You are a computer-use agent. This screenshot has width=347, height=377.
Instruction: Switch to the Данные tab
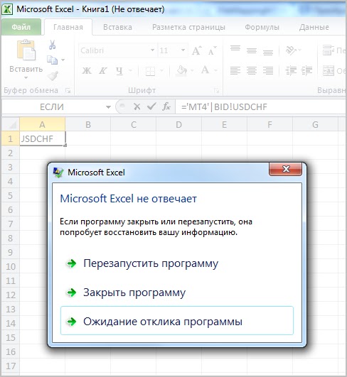[x=314, y=27]
